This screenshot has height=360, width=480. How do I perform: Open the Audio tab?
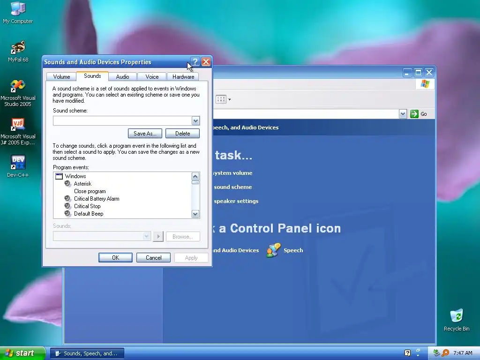tap(122, 77)
